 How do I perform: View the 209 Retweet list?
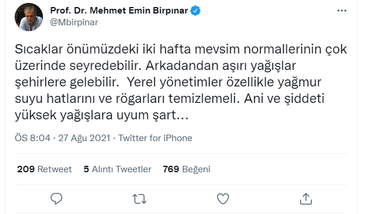pyautogui.click(x=44, y=169)
